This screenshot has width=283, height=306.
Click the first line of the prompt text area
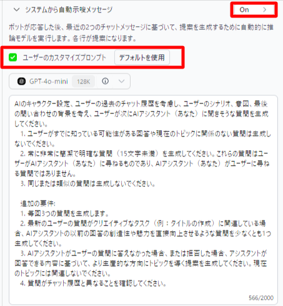141,103
